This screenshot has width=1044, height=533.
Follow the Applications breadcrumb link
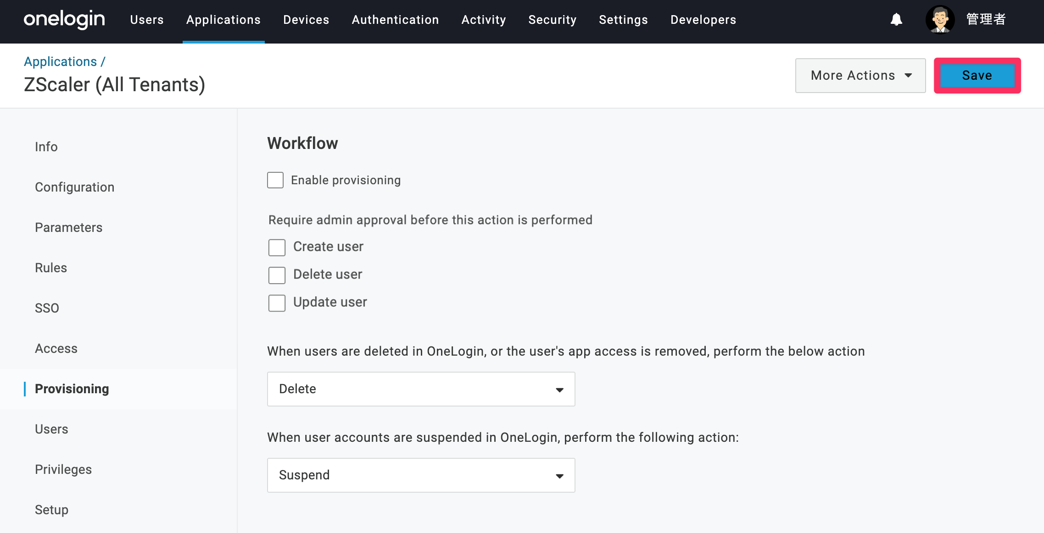(60, 61)
